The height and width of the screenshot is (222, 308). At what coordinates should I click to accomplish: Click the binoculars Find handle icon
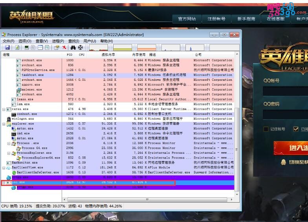click(x=73, y=47)
